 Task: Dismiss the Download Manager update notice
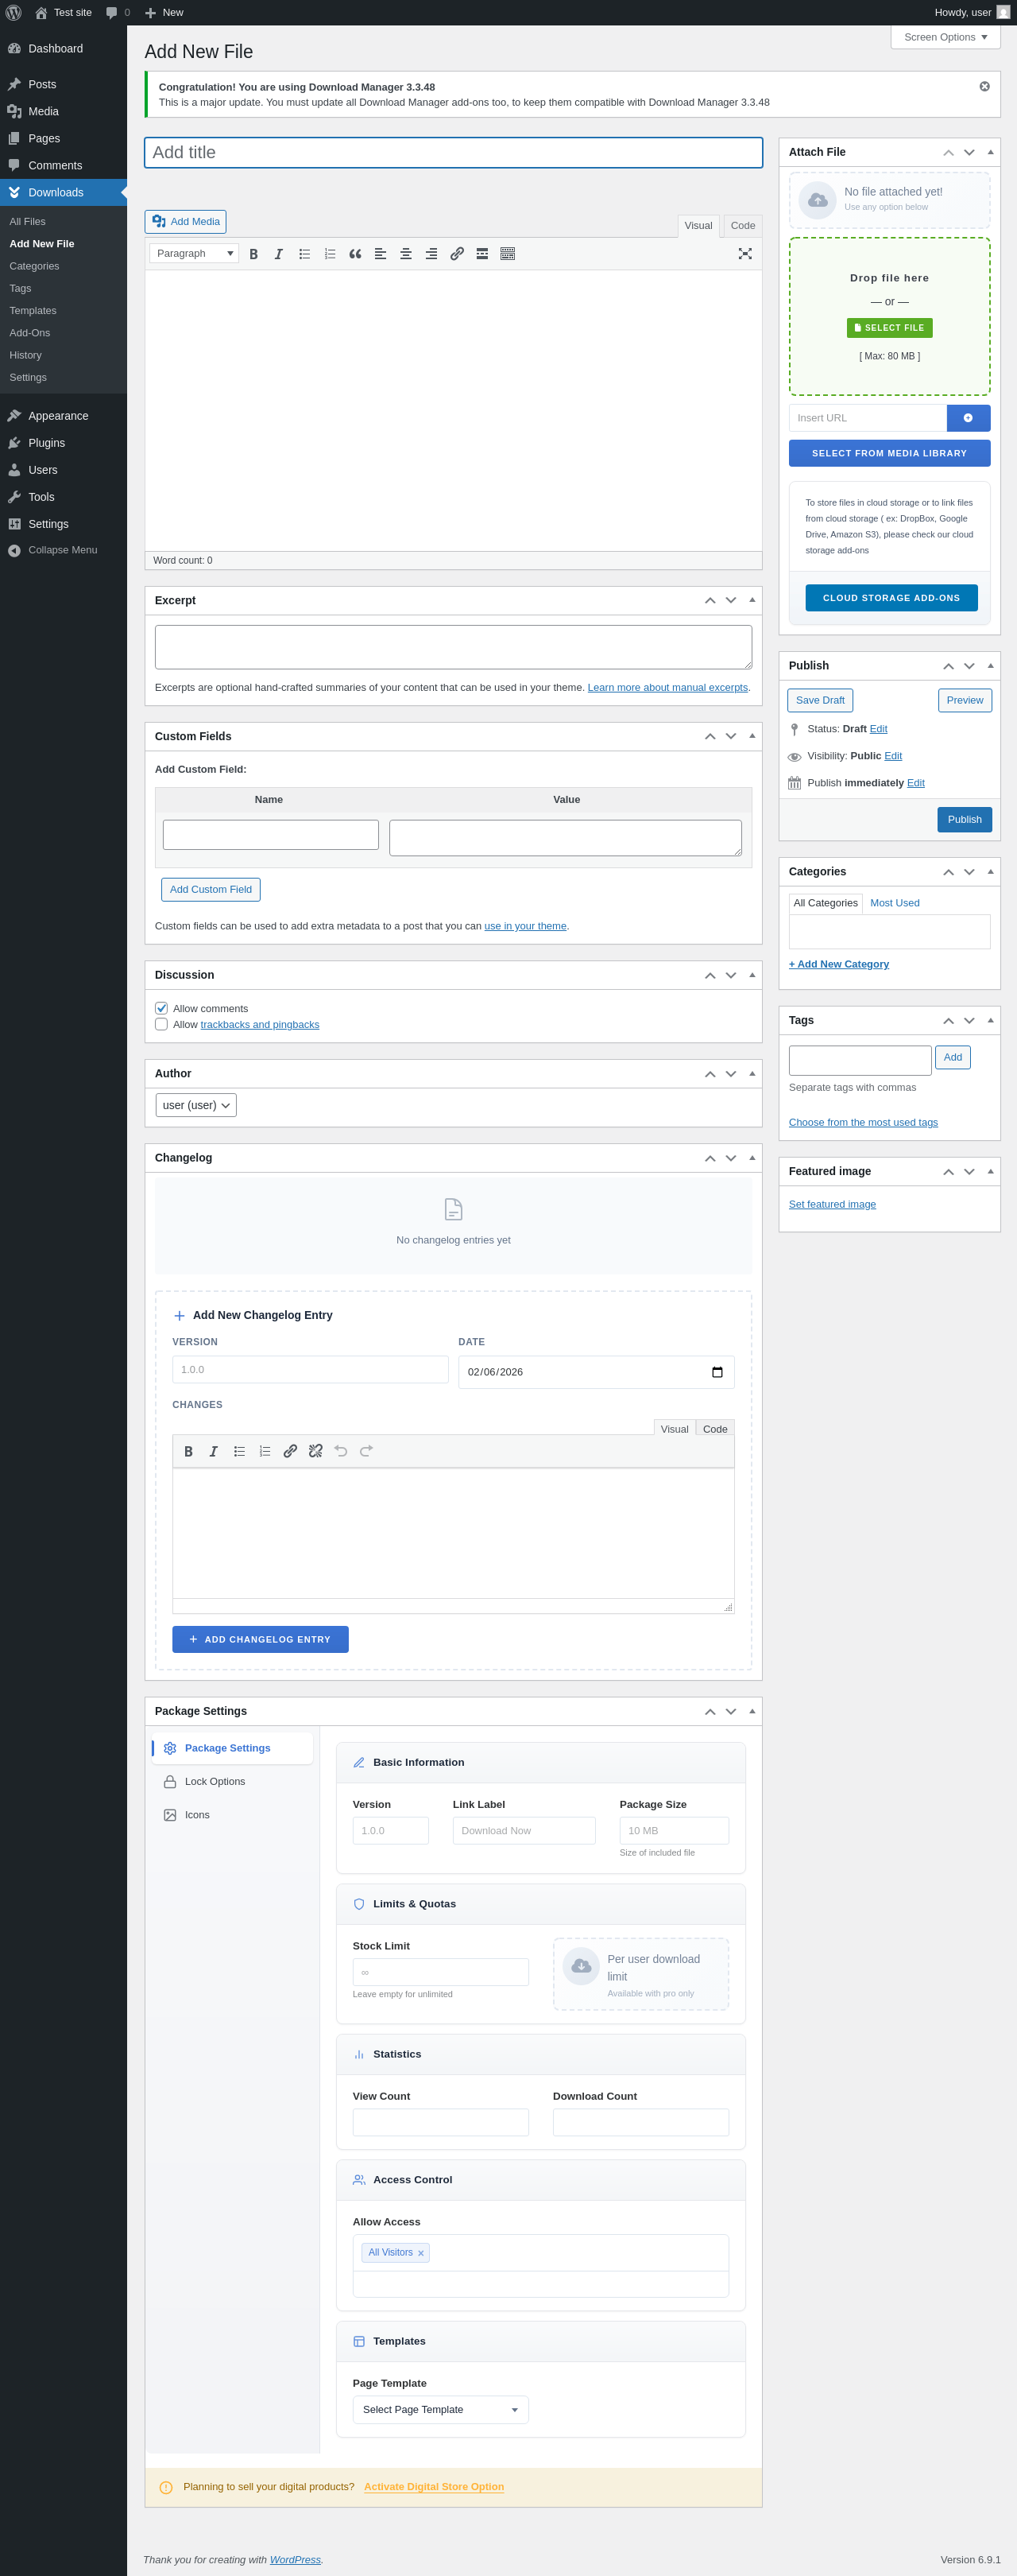984,87
